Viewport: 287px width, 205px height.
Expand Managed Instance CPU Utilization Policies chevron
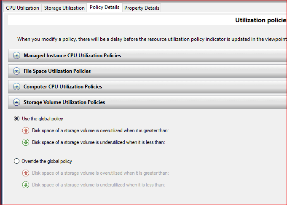(16, 56)
